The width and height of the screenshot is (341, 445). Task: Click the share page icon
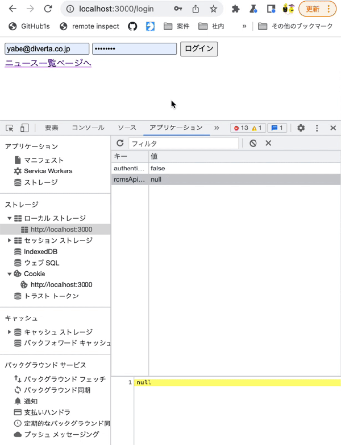(x=196, y=9)
